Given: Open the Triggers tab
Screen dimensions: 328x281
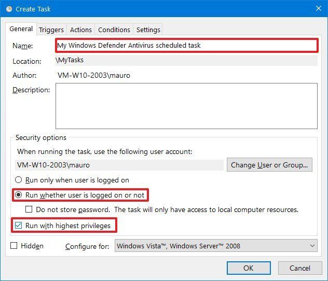Looking at the screenshot, I should [x=51, y=30].
